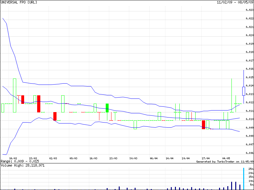This screenshot has height=190, width=254.
Task: Select the 09/03 date label
Action: (73, 158)
